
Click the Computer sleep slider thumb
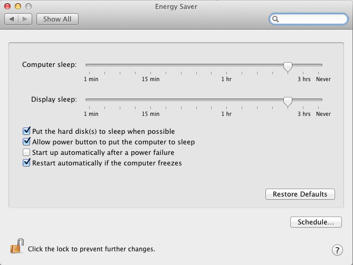pos(288,67)
